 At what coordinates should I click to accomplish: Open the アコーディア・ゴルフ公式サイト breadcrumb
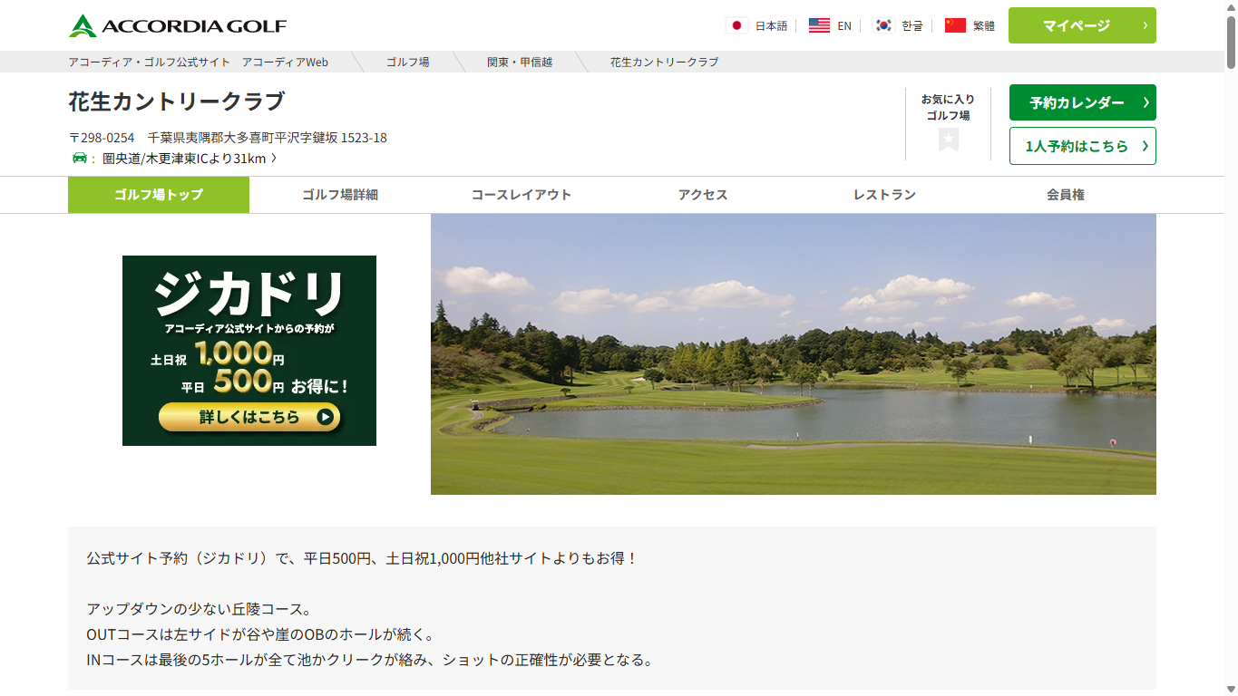click(x=198, y=62)
